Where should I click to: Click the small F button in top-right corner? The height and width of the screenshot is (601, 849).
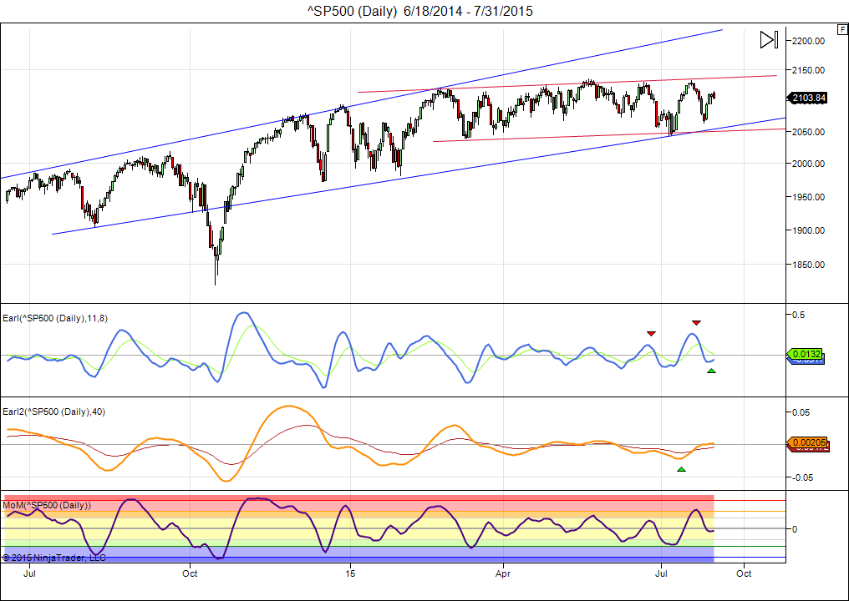pos(841,29)
